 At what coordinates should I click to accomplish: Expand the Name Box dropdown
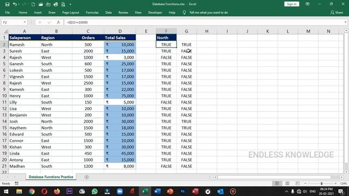point(25,22)
